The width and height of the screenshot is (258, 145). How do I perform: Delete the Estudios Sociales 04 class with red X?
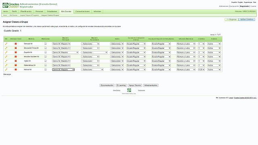(16, 56)
